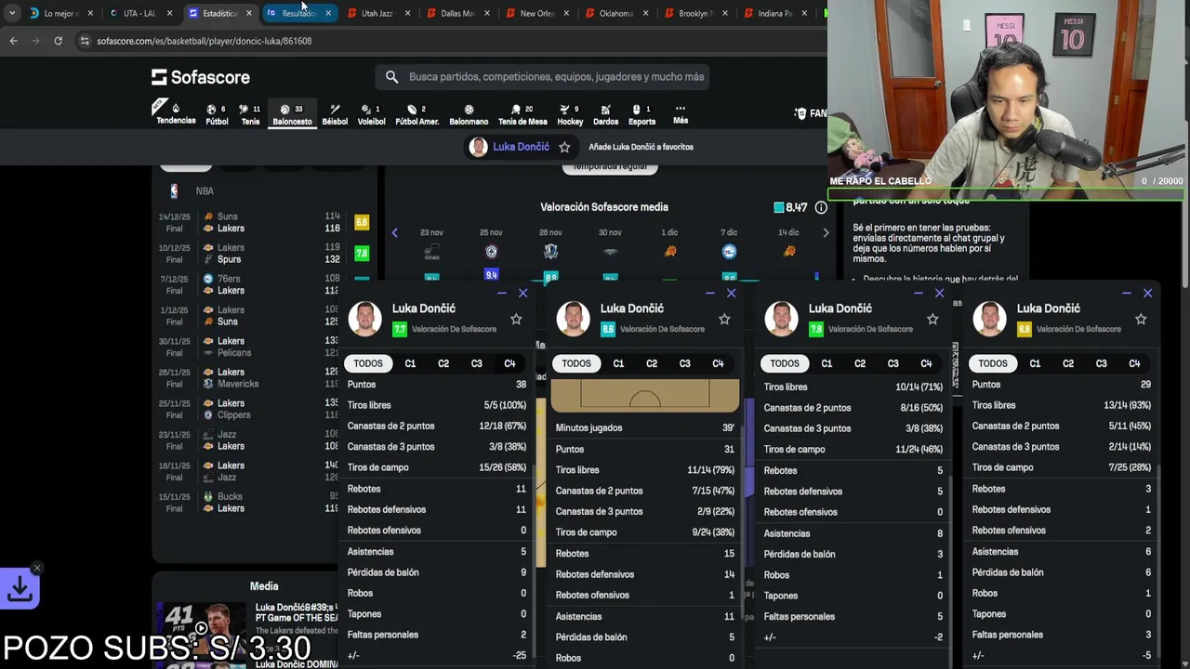Open Voleibol sports section
1190x669 pixels.
[371, 113]
